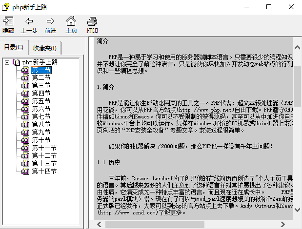This screenshot has height=229, width=302.
Task: Open last chapter 第十四节
Action: [44, 172]
